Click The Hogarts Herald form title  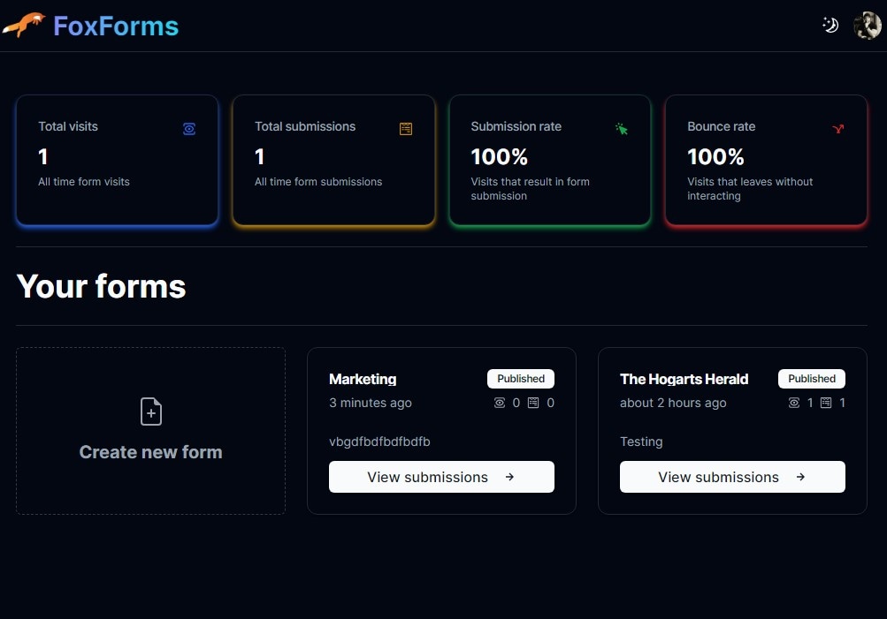click(684, 379)
